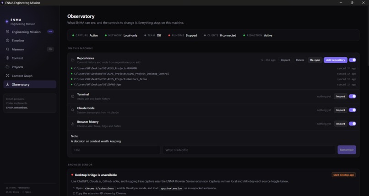Open the Memory section

click(30, 49)
